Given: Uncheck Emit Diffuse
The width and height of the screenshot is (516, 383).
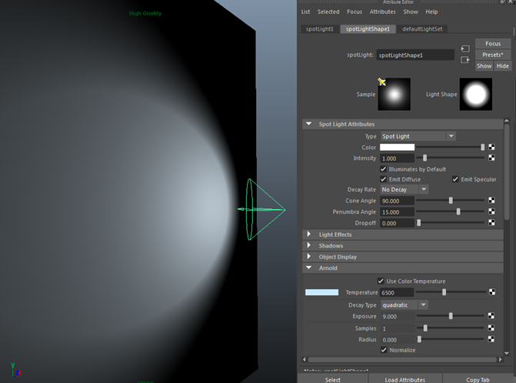Looking at the screenshot, I should click(x=383, y=179).
